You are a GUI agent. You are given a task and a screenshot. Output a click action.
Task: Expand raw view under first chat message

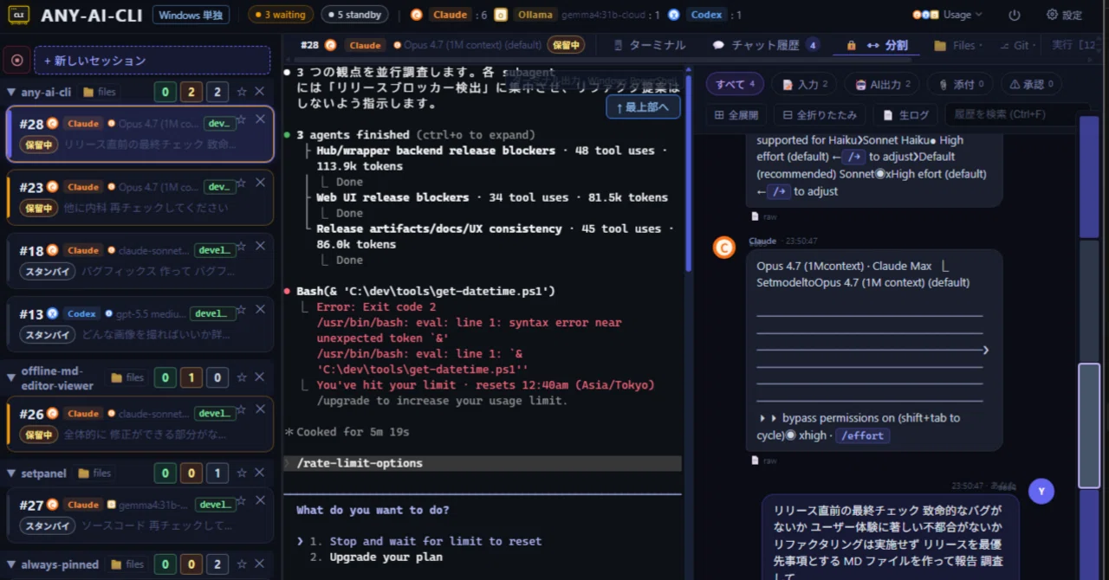(764, 216)
